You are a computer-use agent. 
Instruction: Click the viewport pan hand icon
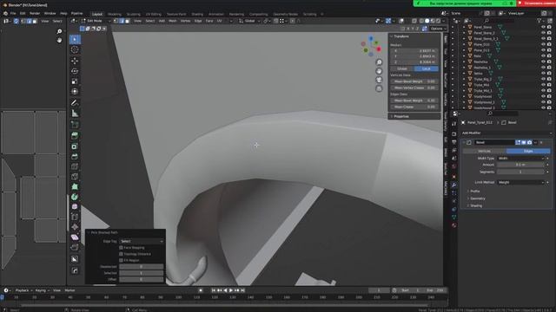pyautogui.click(x=379, y=71)
